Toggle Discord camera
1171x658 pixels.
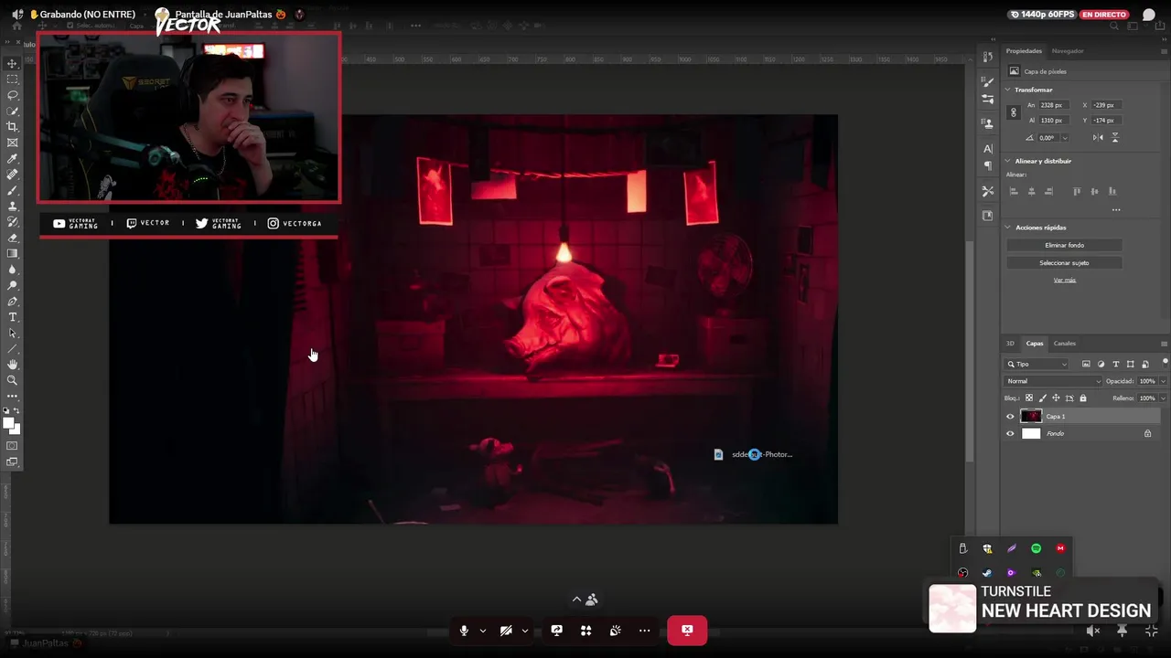(506, 630)
